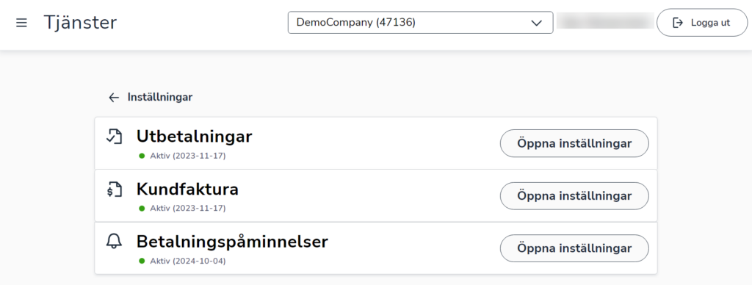Viewport: 752px width, 285px height.
Task: Click the Tjänster page title
Action: (x=80, y=23)
